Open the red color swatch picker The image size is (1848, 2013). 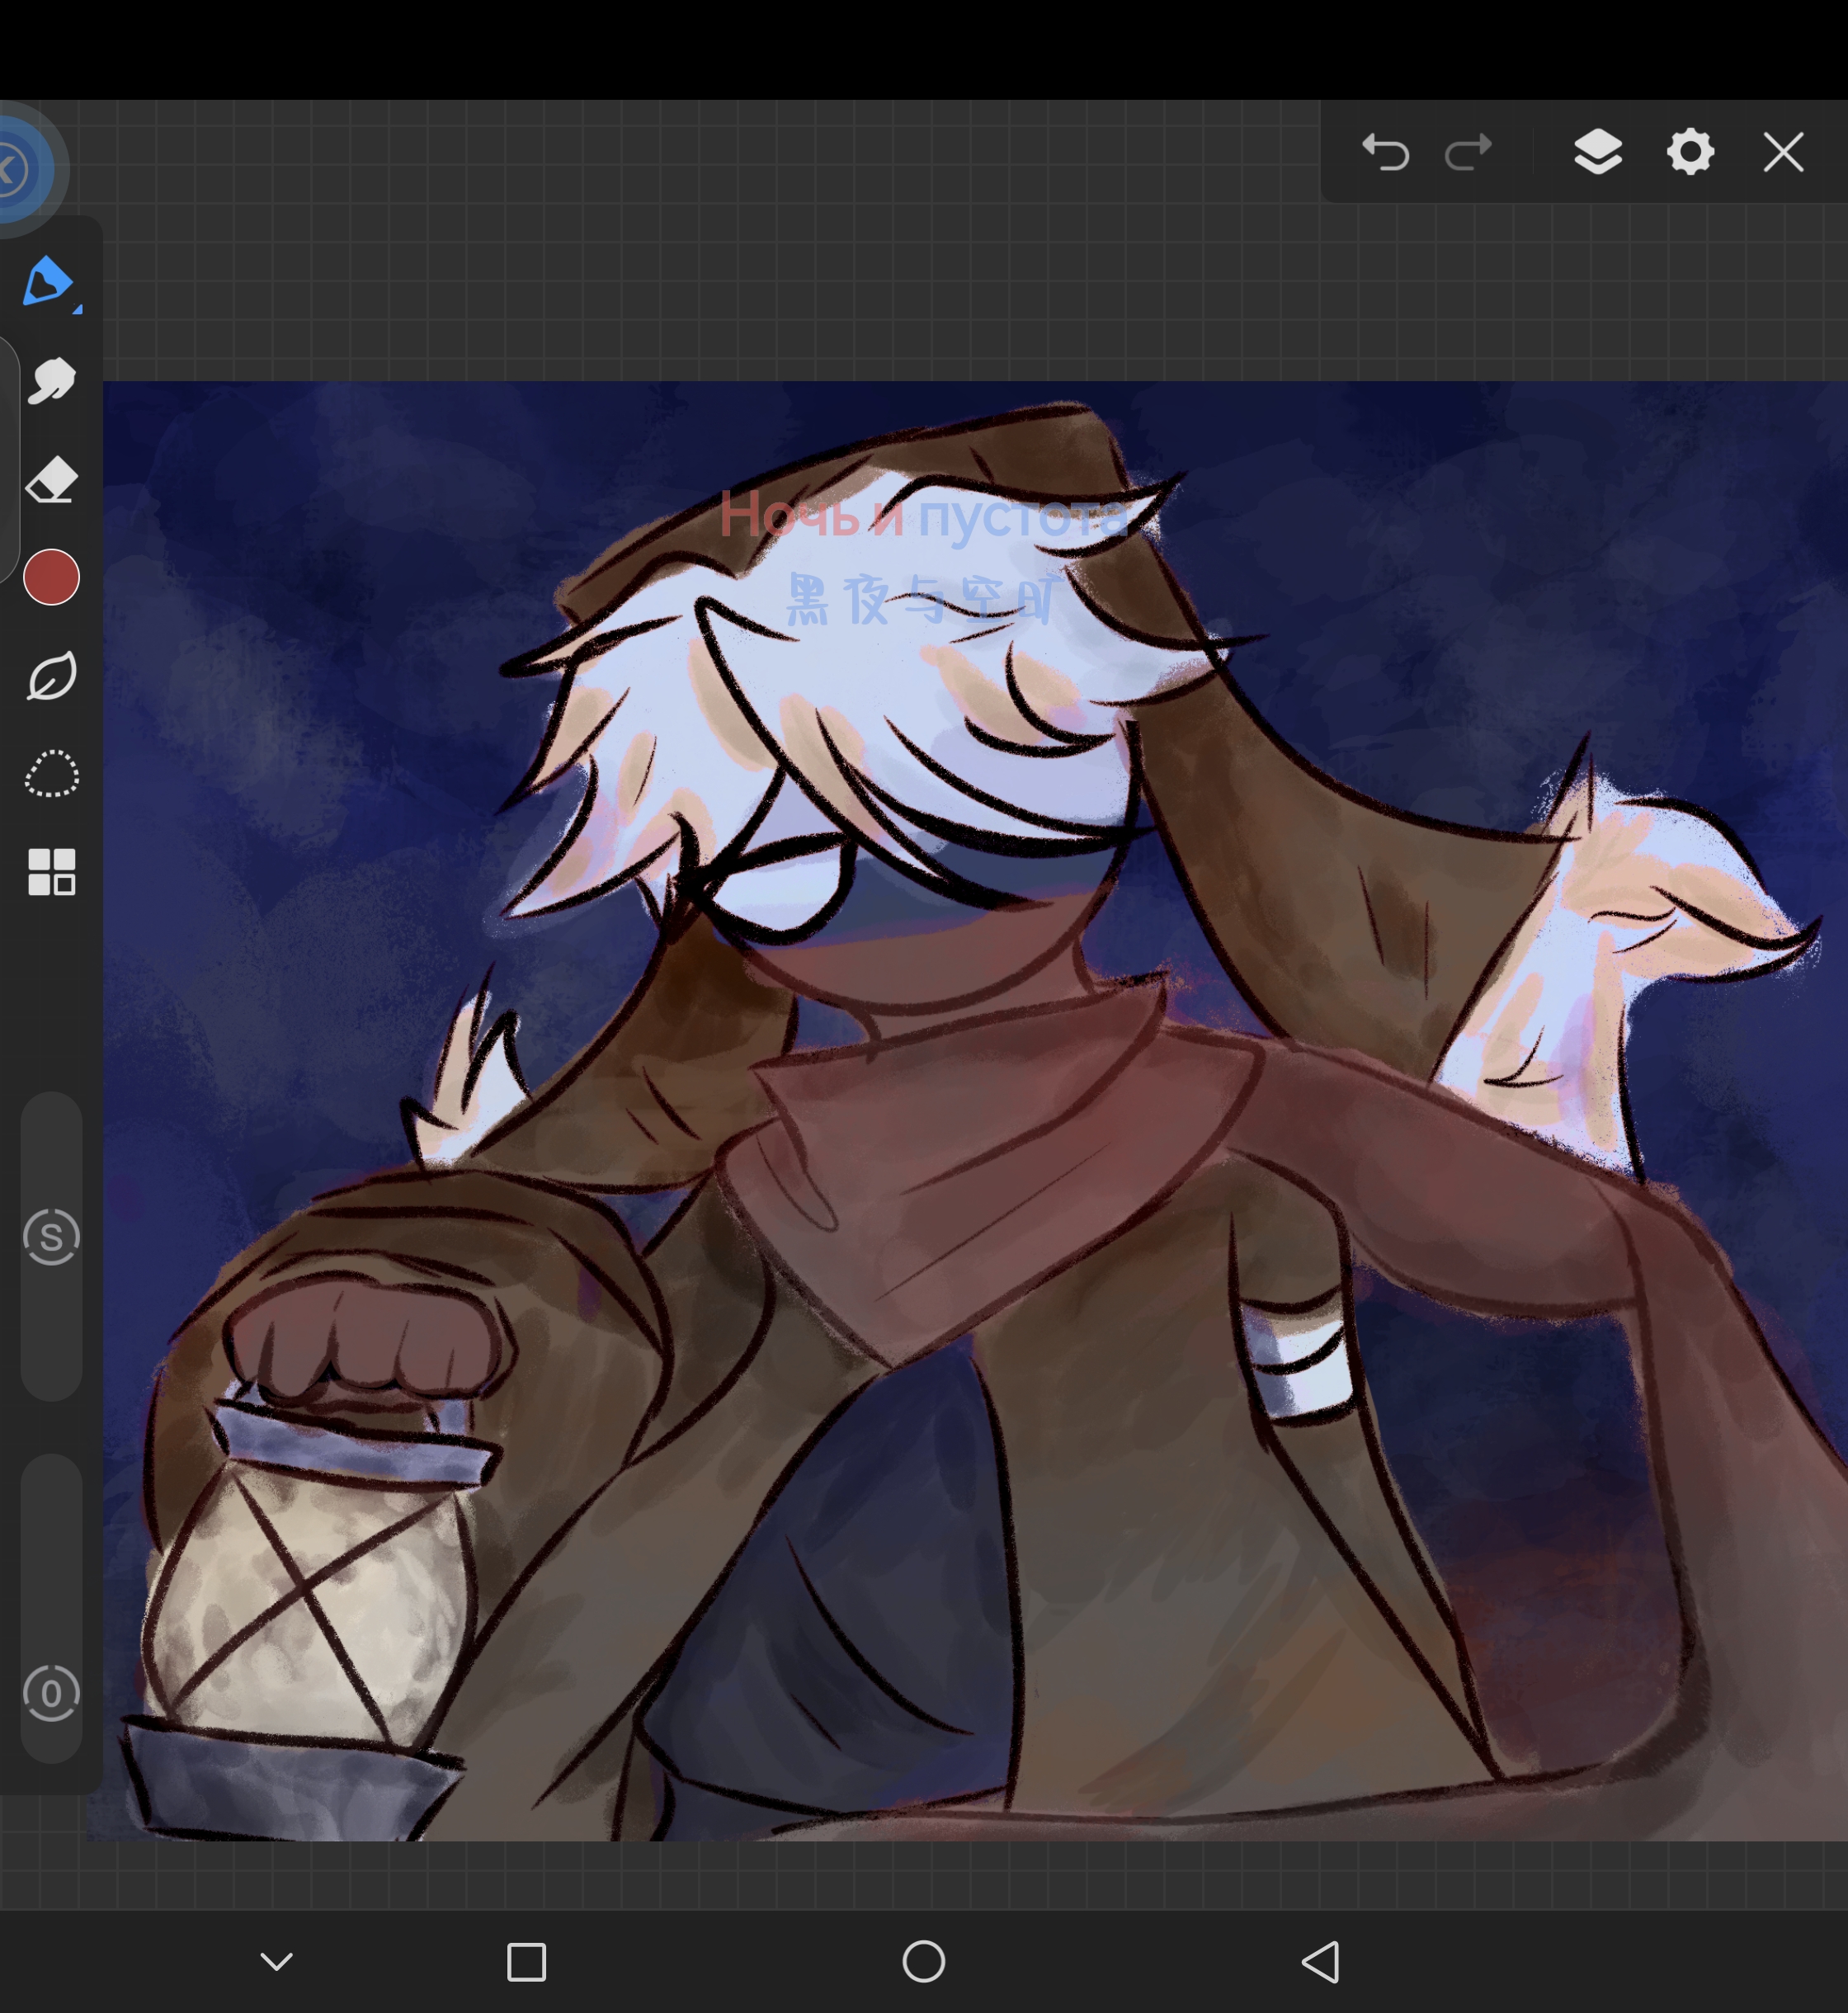[x=51, y=577]
